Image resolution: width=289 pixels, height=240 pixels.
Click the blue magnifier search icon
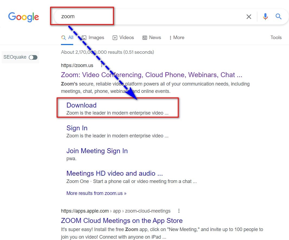click(x=278, y=17)
